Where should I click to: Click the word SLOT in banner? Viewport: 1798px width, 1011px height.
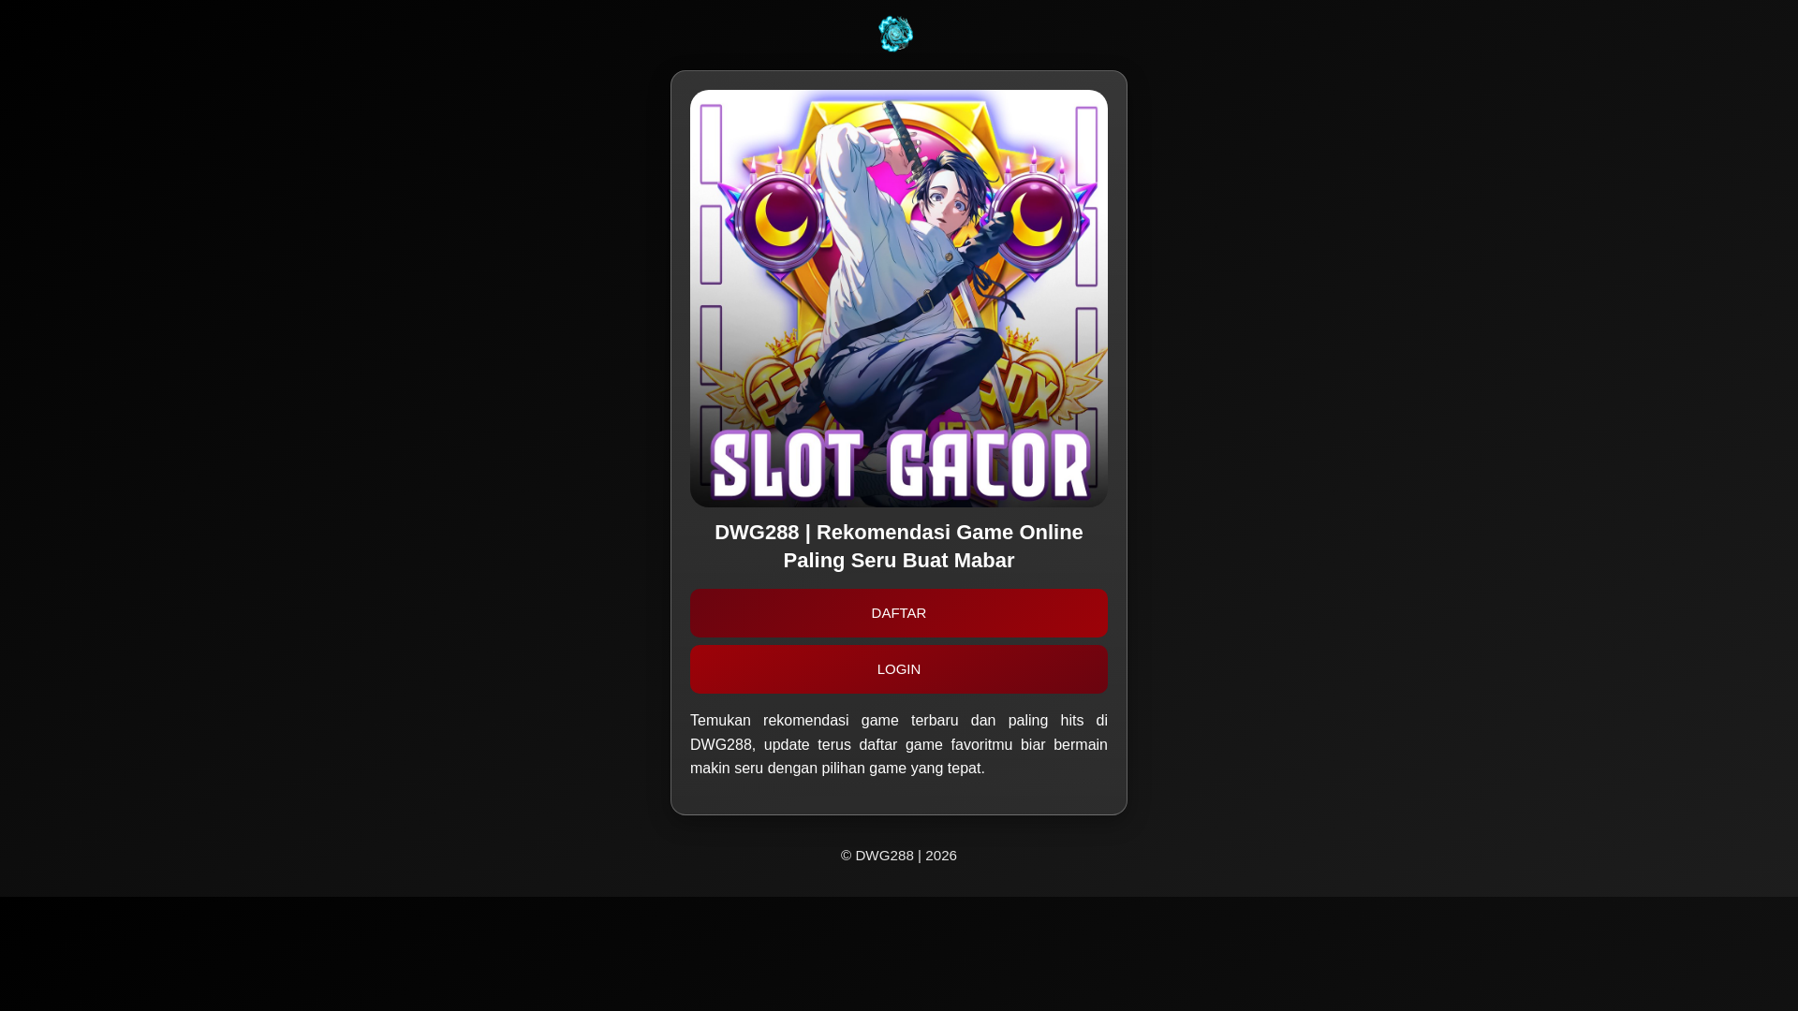point(787,465)
